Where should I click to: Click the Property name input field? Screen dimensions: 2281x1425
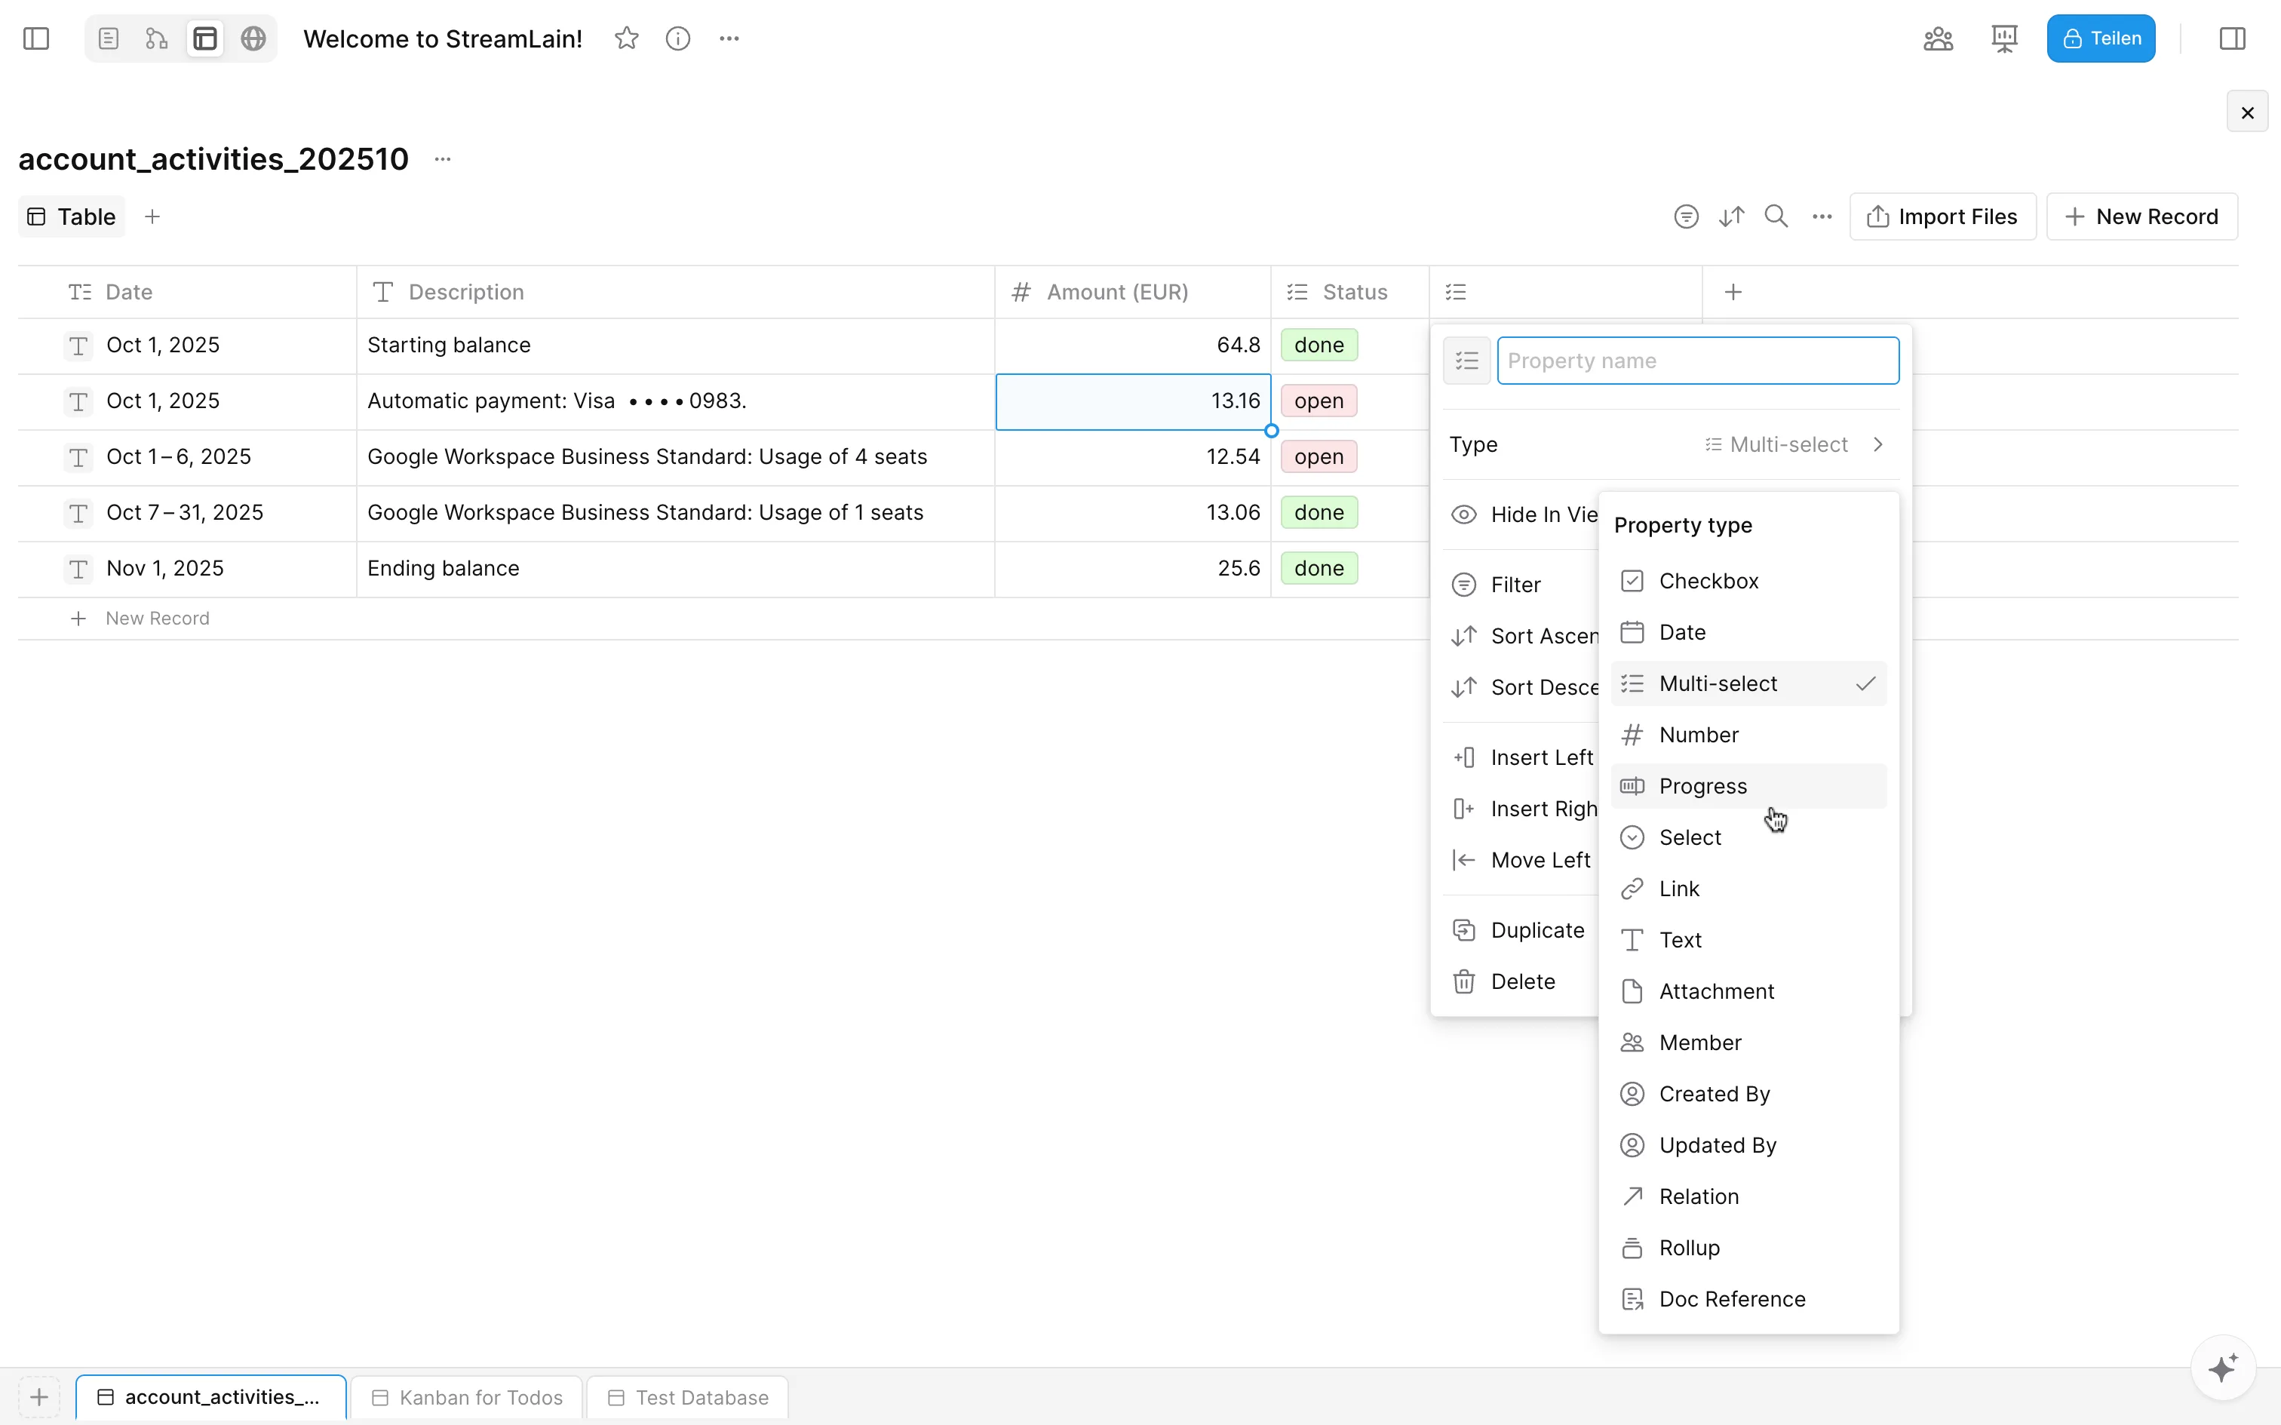tap(1698, 361)
